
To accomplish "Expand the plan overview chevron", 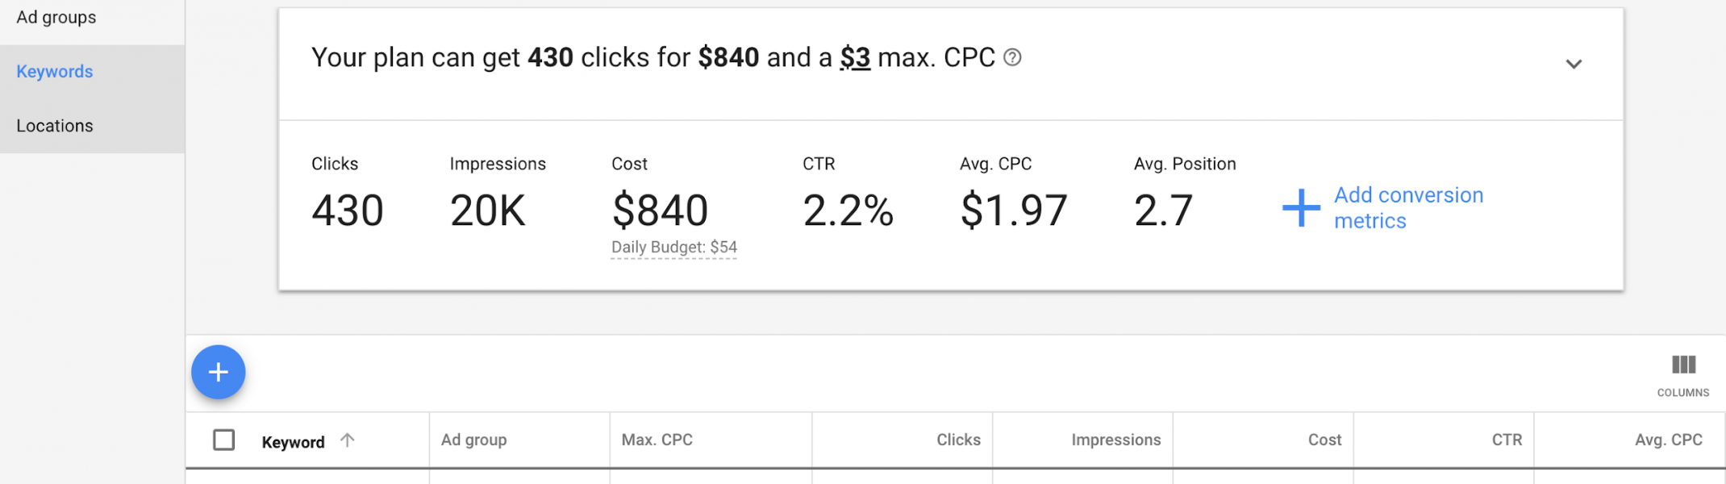I will pos(1574,64).
